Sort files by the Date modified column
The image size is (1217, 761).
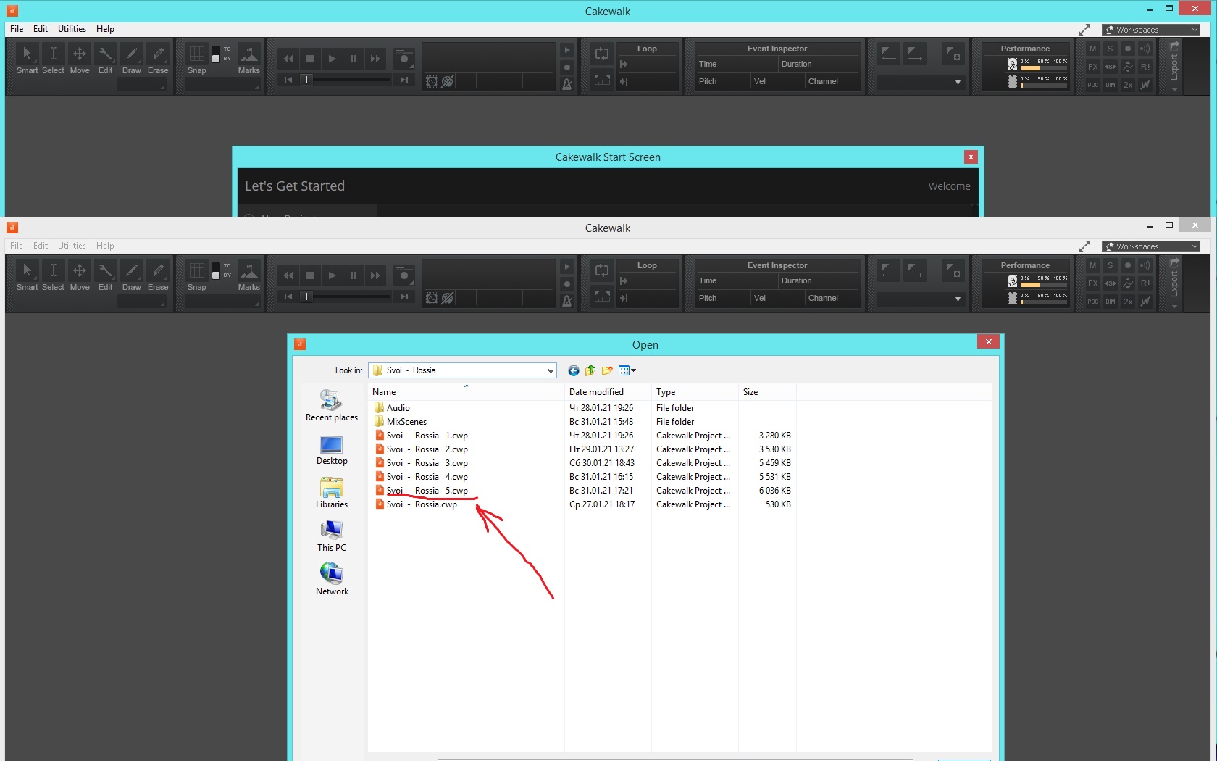click(608, 392)
